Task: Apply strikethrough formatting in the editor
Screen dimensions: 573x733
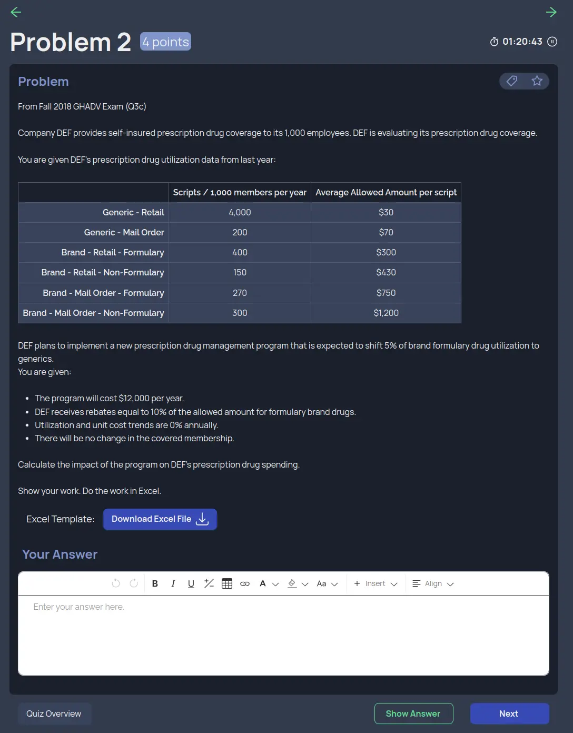Action: (209, 583)
